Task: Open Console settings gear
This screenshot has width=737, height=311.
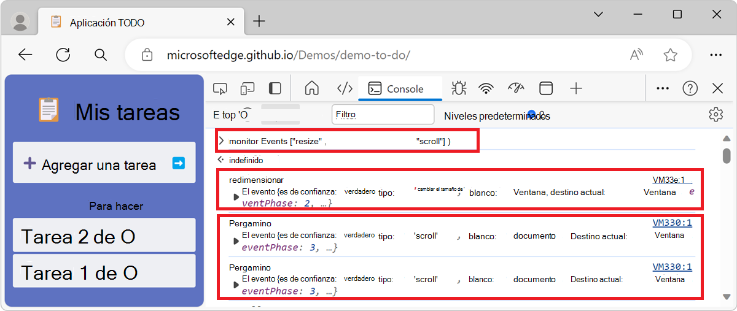Action: tap(716, 114)
